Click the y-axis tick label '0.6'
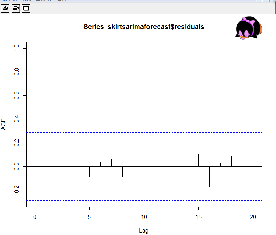The image size is (276, 235). coord(16,95)
